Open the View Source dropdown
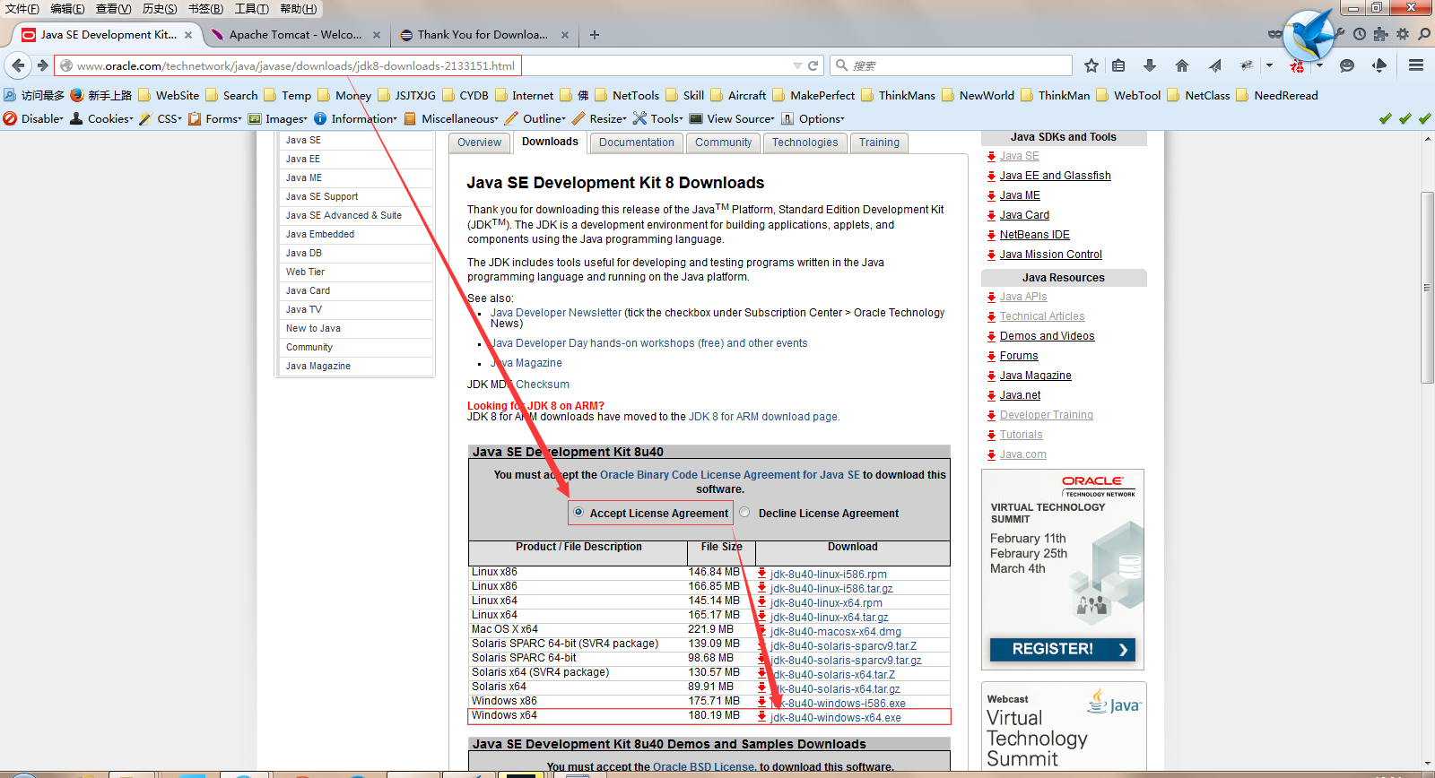Viewport: 1435px width, 778px height. pyautogui.click(x=732, y=118)
